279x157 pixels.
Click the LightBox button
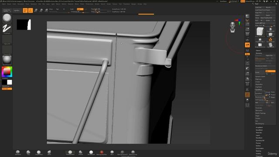click(x=17, y=10)
